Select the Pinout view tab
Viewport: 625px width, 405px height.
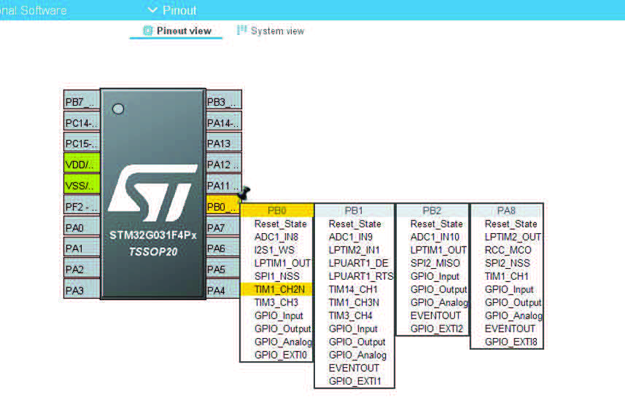pyautogui.click(x=177, y=31)
